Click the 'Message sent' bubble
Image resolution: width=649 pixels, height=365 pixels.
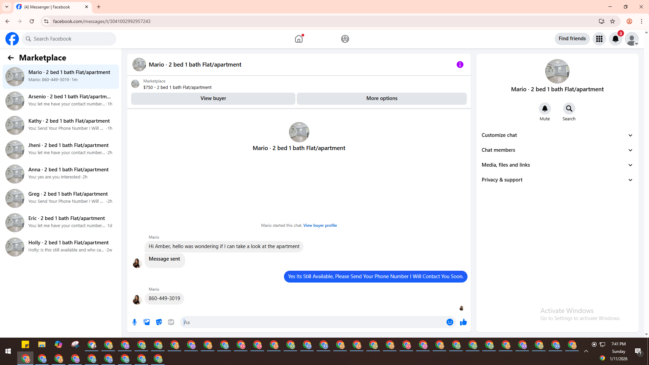point(165,260)
